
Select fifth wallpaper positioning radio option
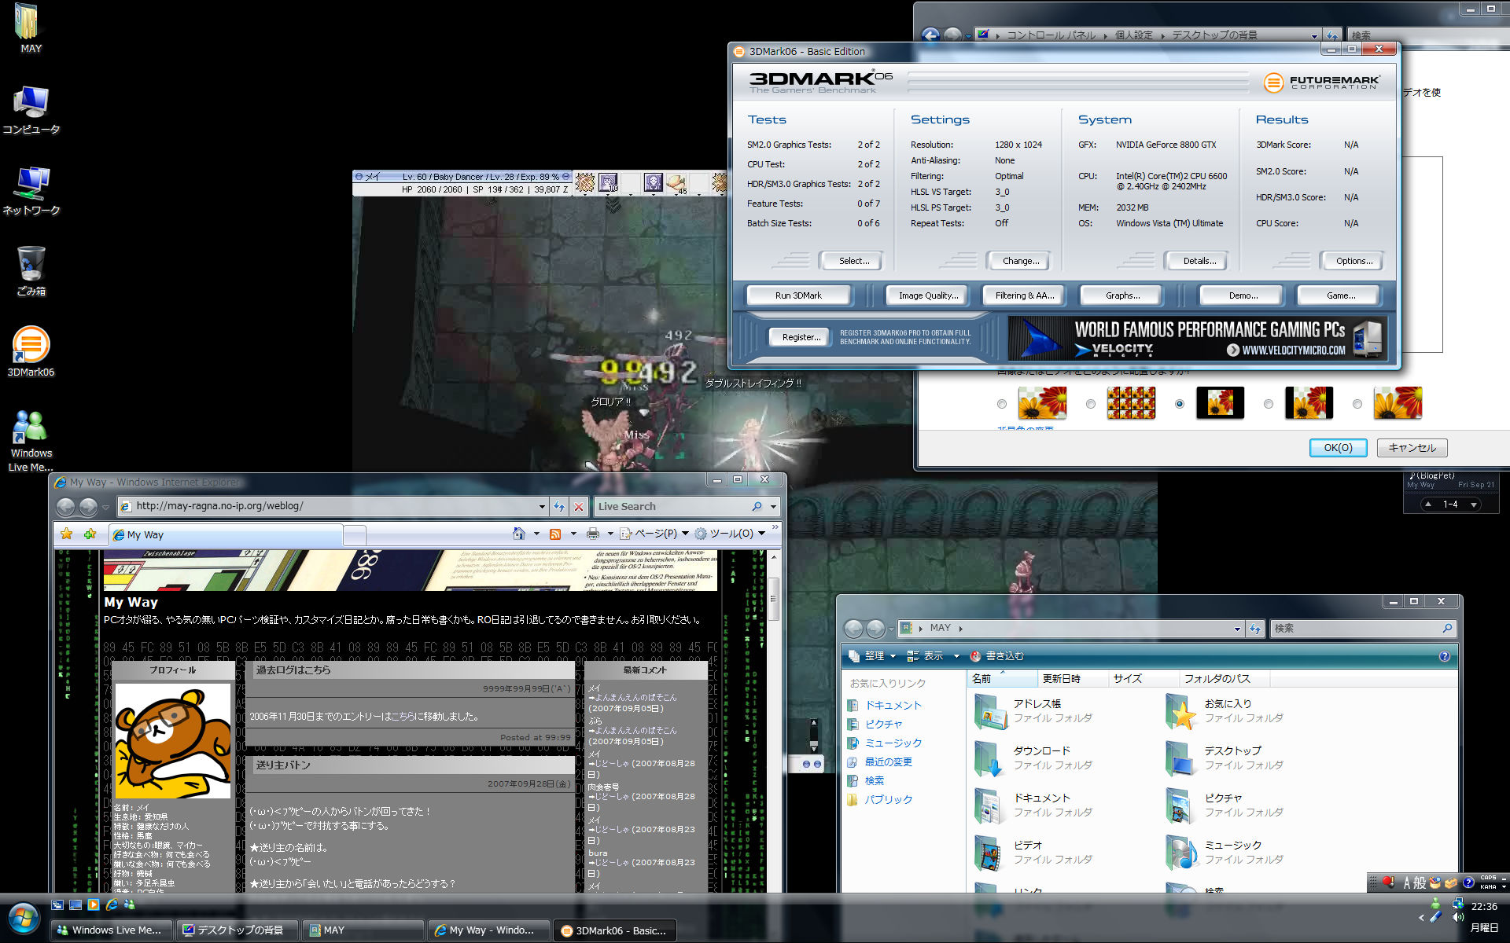pos(1357,404)
